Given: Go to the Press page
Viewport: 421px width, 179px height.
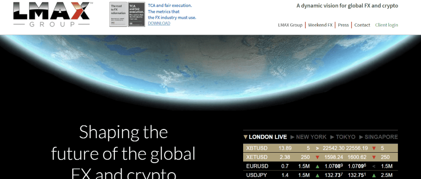Looking at the screenshot, I should point(343,25).
